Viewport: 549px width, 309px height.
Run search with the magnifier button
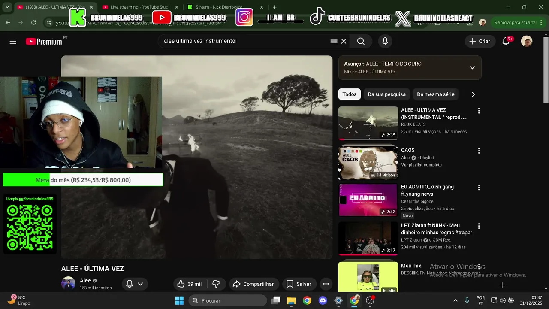pyautogui.click(x=361, y=41)
